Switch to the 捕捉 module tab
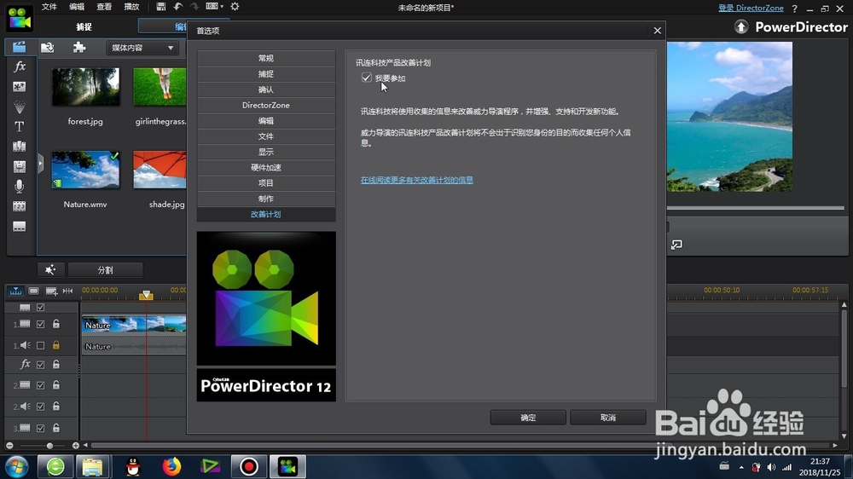This screenshot has width=853, height=479. coord(84,26)
